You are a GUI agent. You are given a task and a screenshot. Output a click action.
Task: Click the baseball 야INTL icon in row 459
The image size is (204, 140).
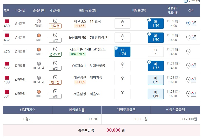point(39,21)
